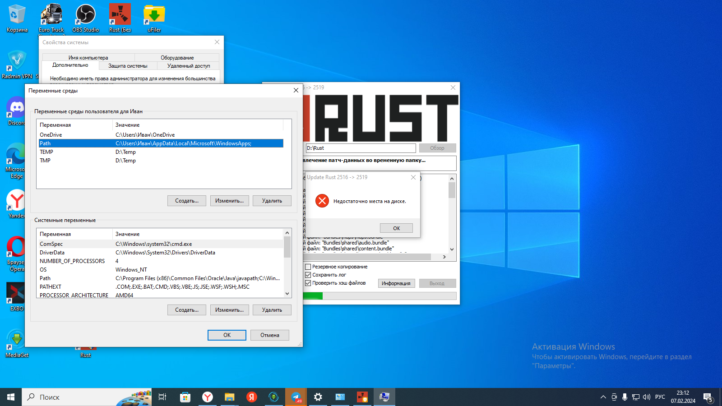Click the D:\Rust path input field
Image resolution: width=722 pixels, height=406 pixels.
[x=361, y=148]
